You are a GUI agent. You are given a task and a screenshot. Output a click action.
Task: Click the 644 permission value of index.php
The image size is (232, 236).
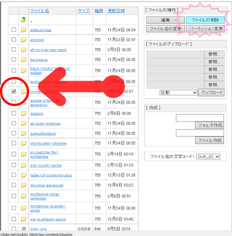(x=97, y=229)
